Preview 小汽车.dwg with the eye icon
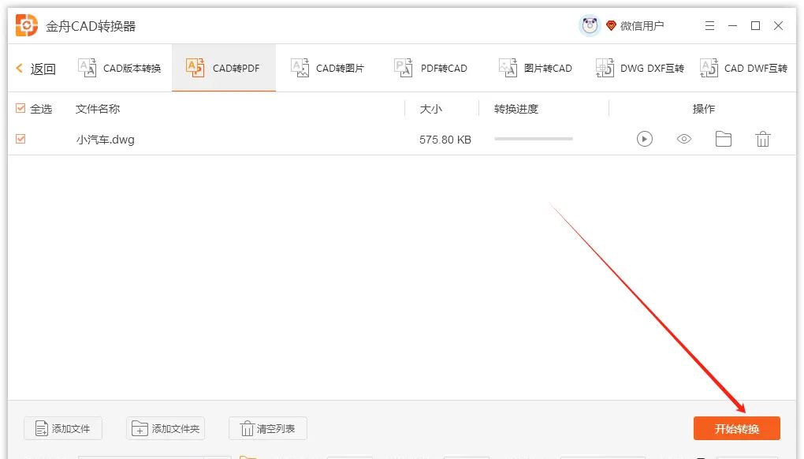 click(684, 139)
